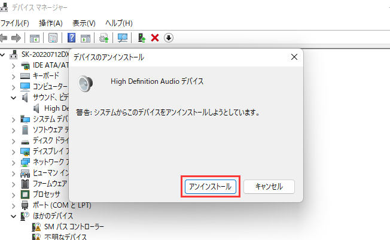Screen dimensions: 390x240
Task: Select the ポート (COM と LPT) label
Action: 62,205
